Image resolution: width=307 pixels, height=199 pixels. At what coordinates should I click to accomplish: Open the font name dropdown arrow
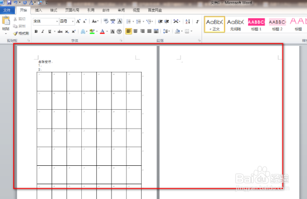57,21
